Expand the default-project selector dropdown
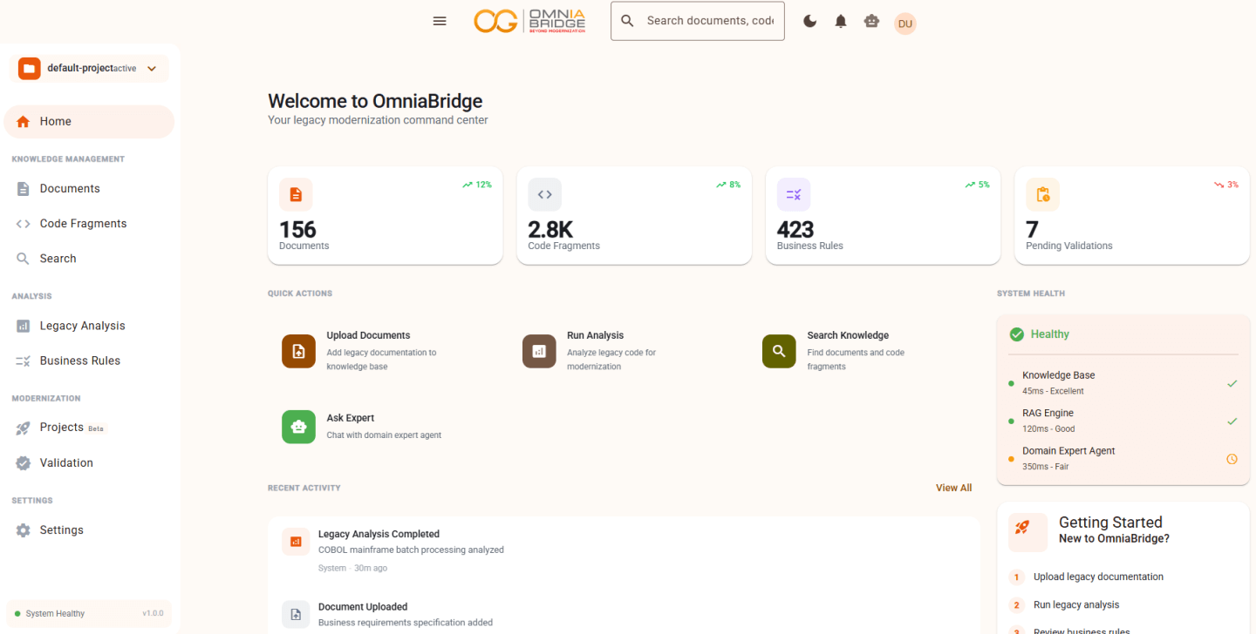The height and width of the screenshot is (634, 1256). (x=152, y=69)
